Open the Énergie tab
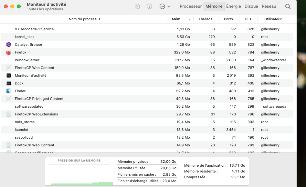Image resolution: width=306 pixels, height=187 pixels. pos(233,6)
